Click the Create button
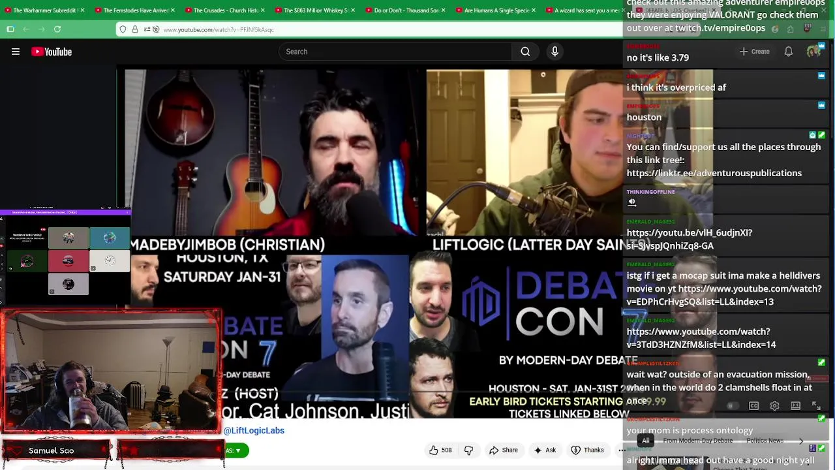The width and height of the screenshot is (835, 470). tap(754, 52)
